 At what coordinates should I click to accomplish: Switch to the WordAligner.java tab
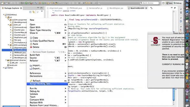115,8
